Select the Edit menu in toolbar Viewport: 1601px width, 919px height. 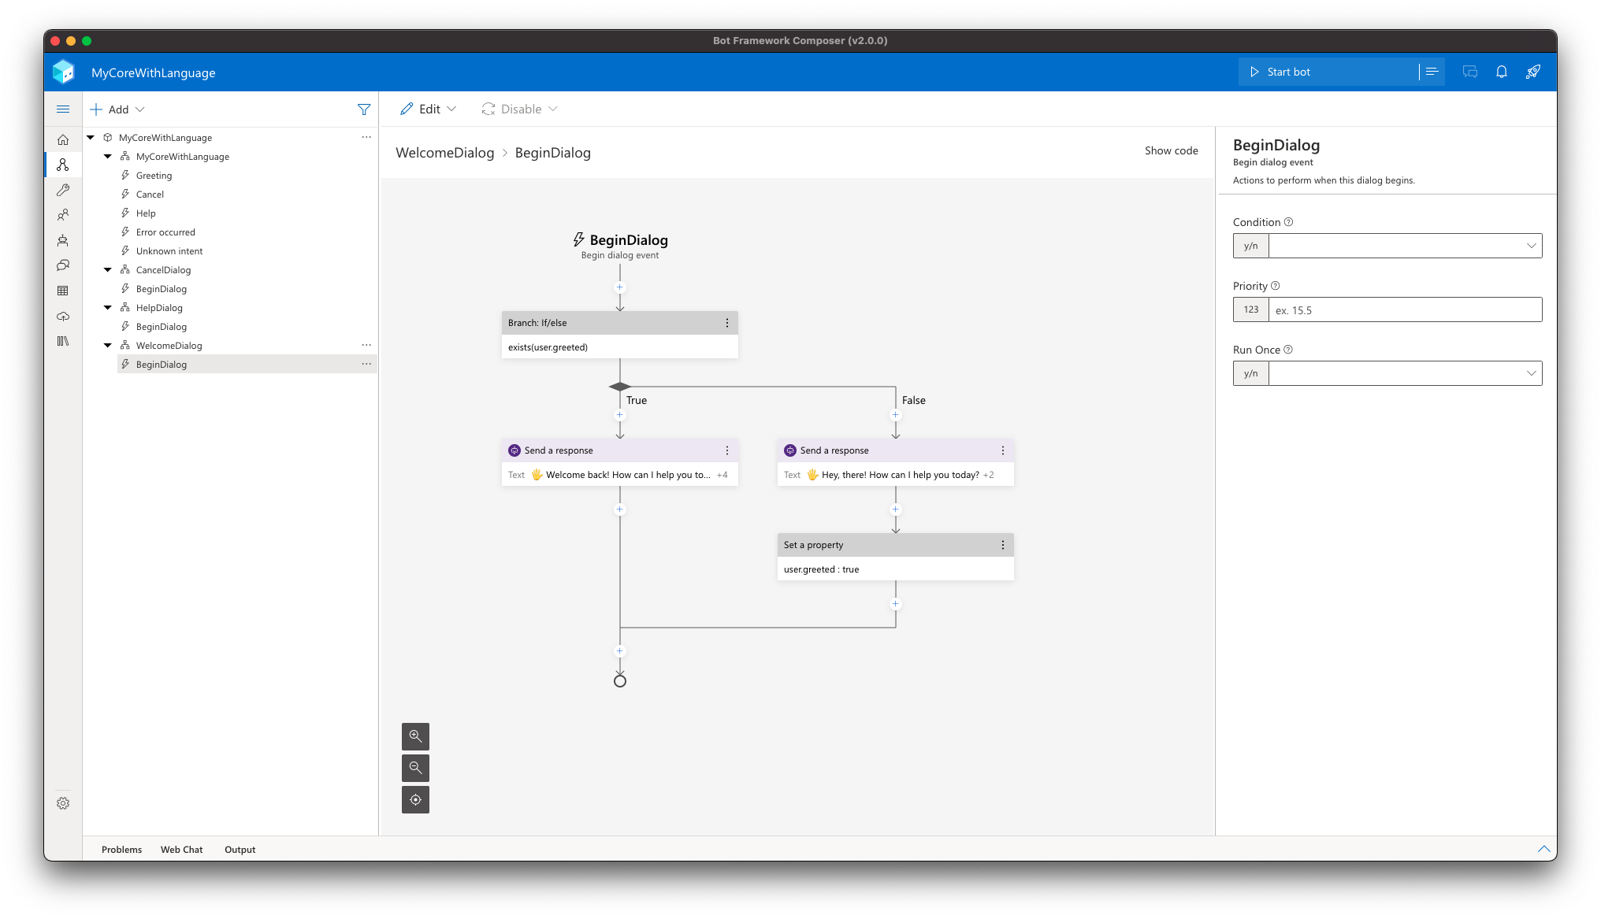[429, 109]
